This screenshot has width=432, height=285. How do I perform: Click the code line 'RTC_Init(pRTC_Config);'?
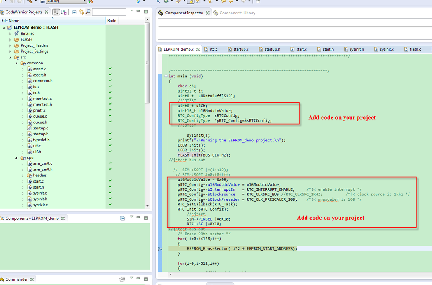(203, 209)
